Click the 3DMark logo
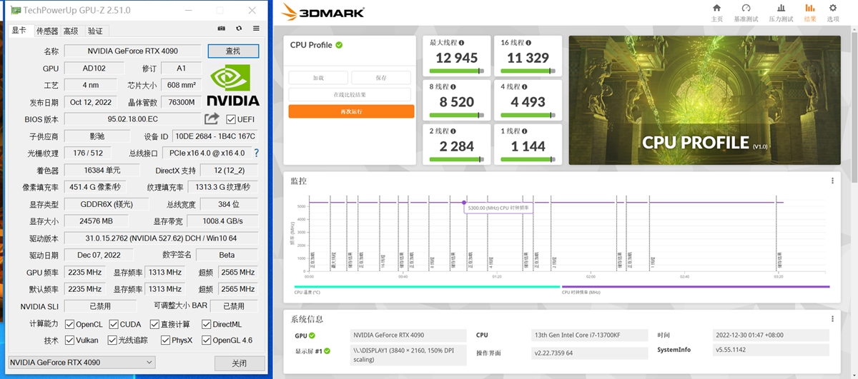858x379 pixels. tap(323, 12)
